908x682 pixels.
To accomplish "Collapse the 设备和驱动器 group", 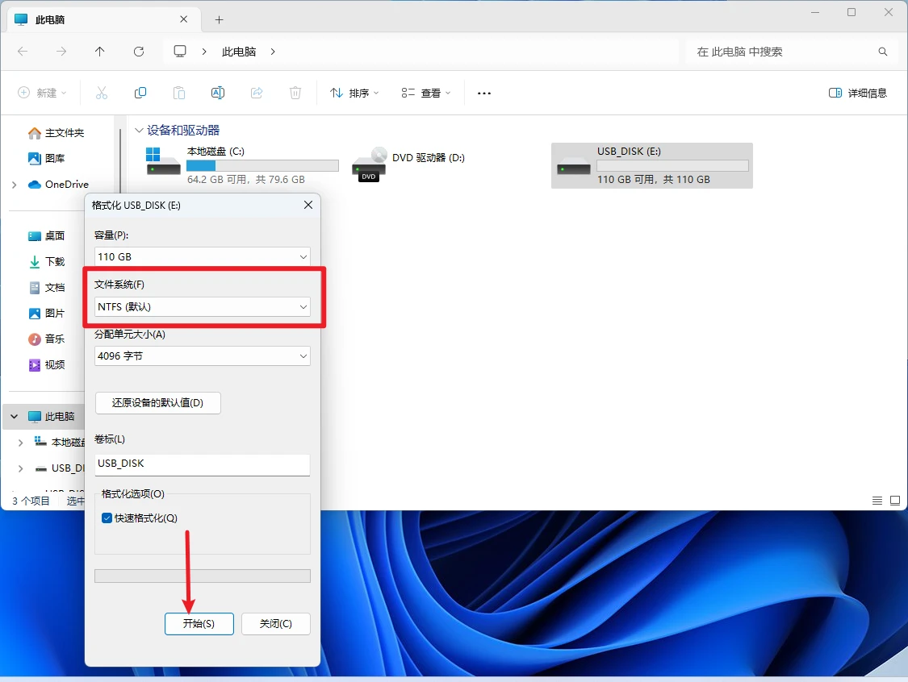I will (139, 130).
